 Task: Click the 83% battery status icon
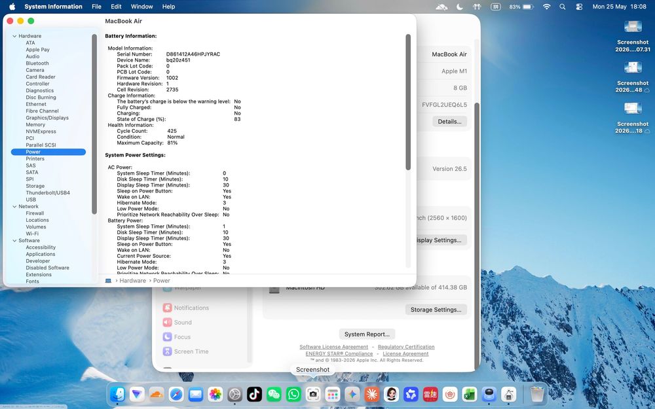click(521, 7)
